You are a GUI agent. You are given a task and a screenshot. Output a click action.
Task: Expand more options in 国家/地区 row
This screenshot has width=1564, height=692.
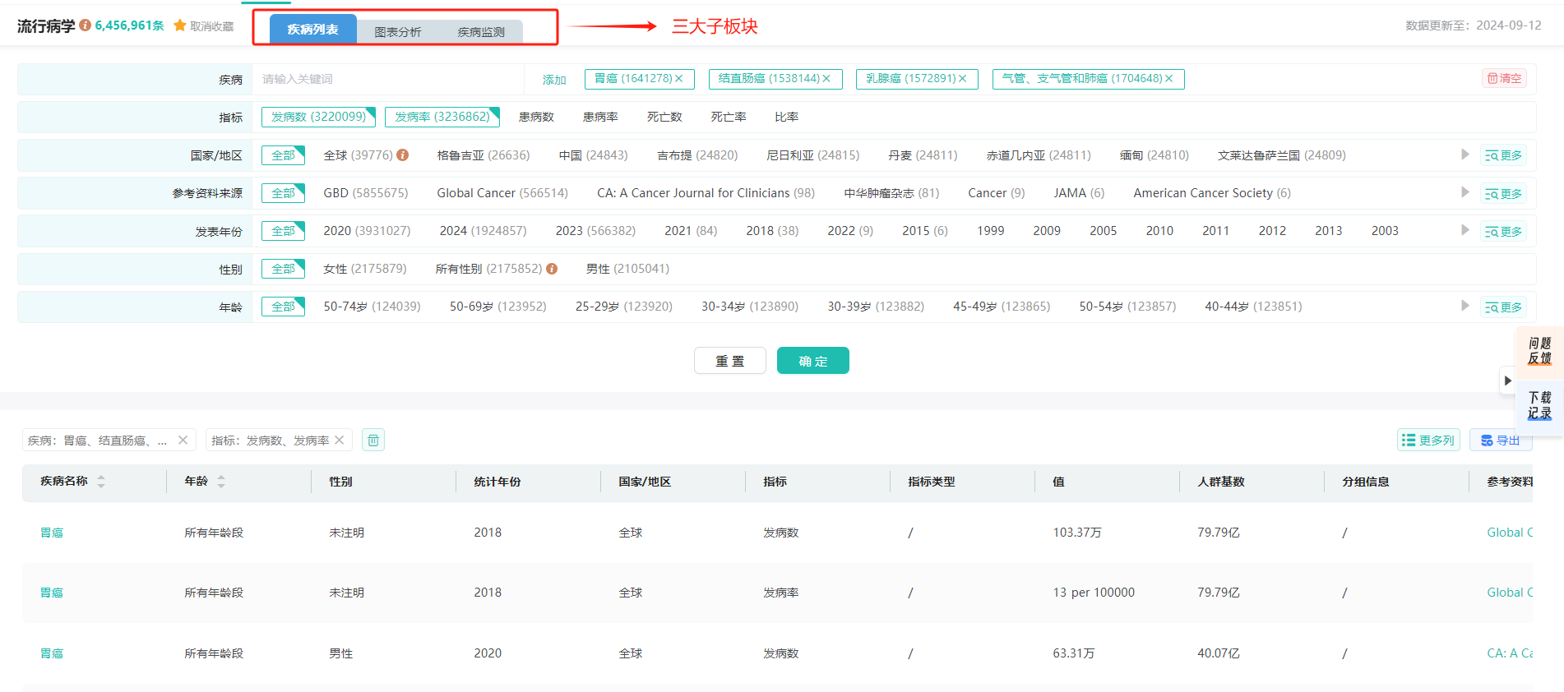(1503, 155)
